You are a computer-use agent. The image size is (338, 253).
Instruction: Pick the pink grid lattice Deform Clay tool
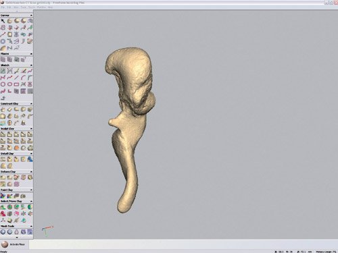pyautogui.click(x=16, y=184)
